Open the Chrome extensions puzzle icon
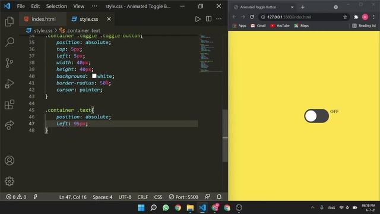The width and height of the screenshot is (380, 214). point(356,17)
